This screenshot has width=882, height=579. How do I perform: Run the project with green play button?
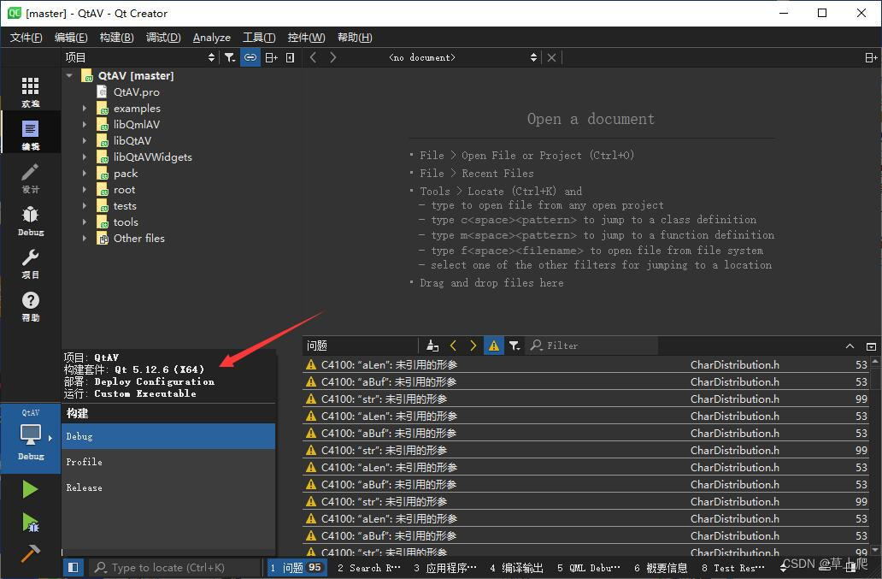coord(31,489)
